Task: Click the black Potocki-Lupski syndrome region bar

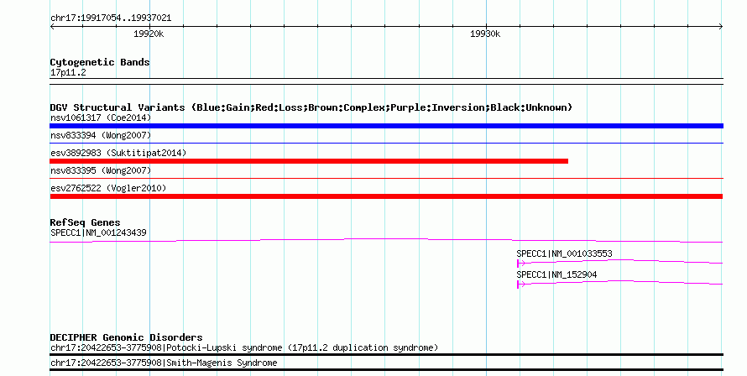Action: (386, 354)
